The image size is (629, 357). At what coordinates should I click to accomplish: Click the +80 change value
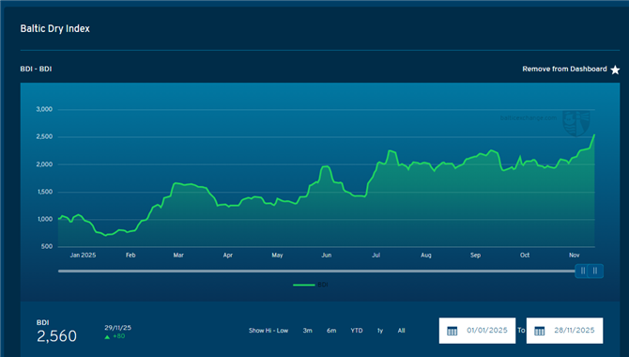coord(119,336)
